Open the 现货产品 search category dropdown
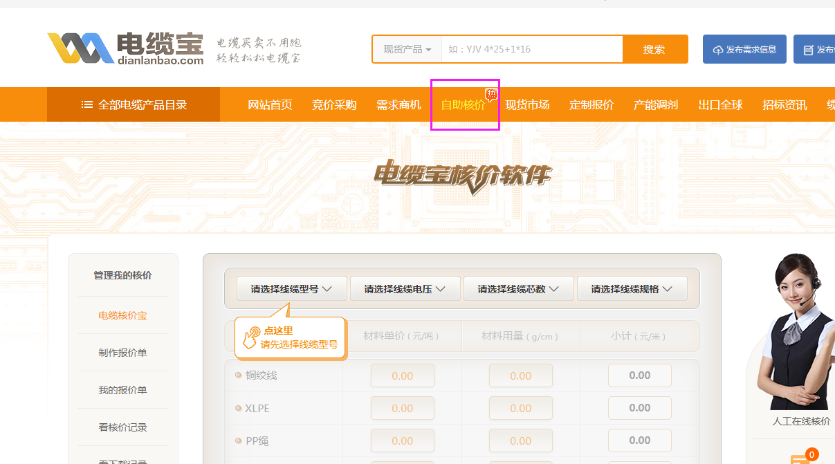Screen dimensions: 835x464 point(407,49)
